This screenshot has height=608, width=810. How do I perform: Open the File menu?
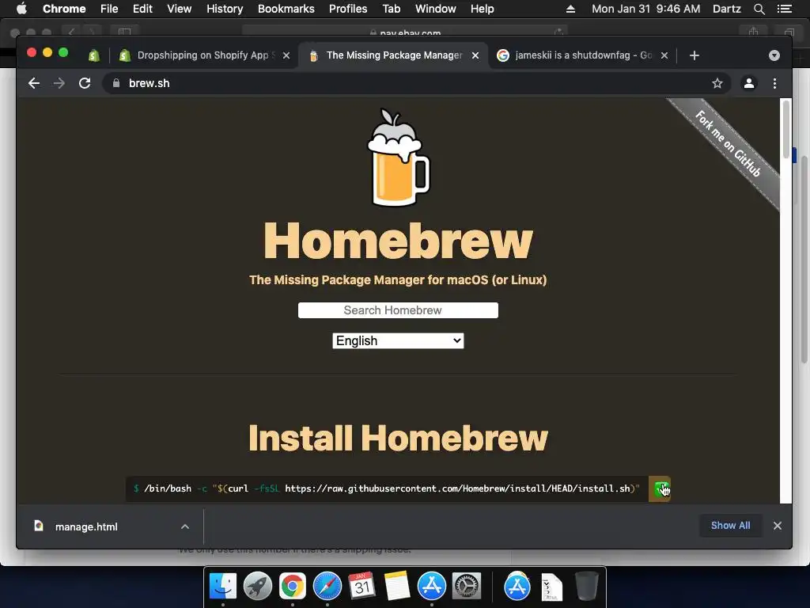click(x=109, y=9)
